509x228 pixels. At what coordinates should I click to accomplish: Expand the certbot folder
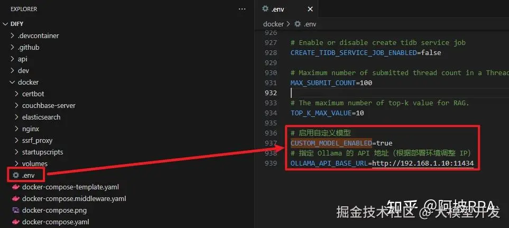[x=16, y=94]
